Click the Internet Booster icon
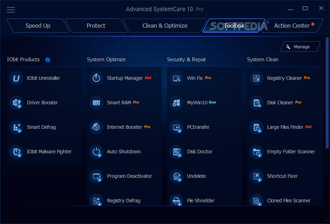 pos(97,127)
